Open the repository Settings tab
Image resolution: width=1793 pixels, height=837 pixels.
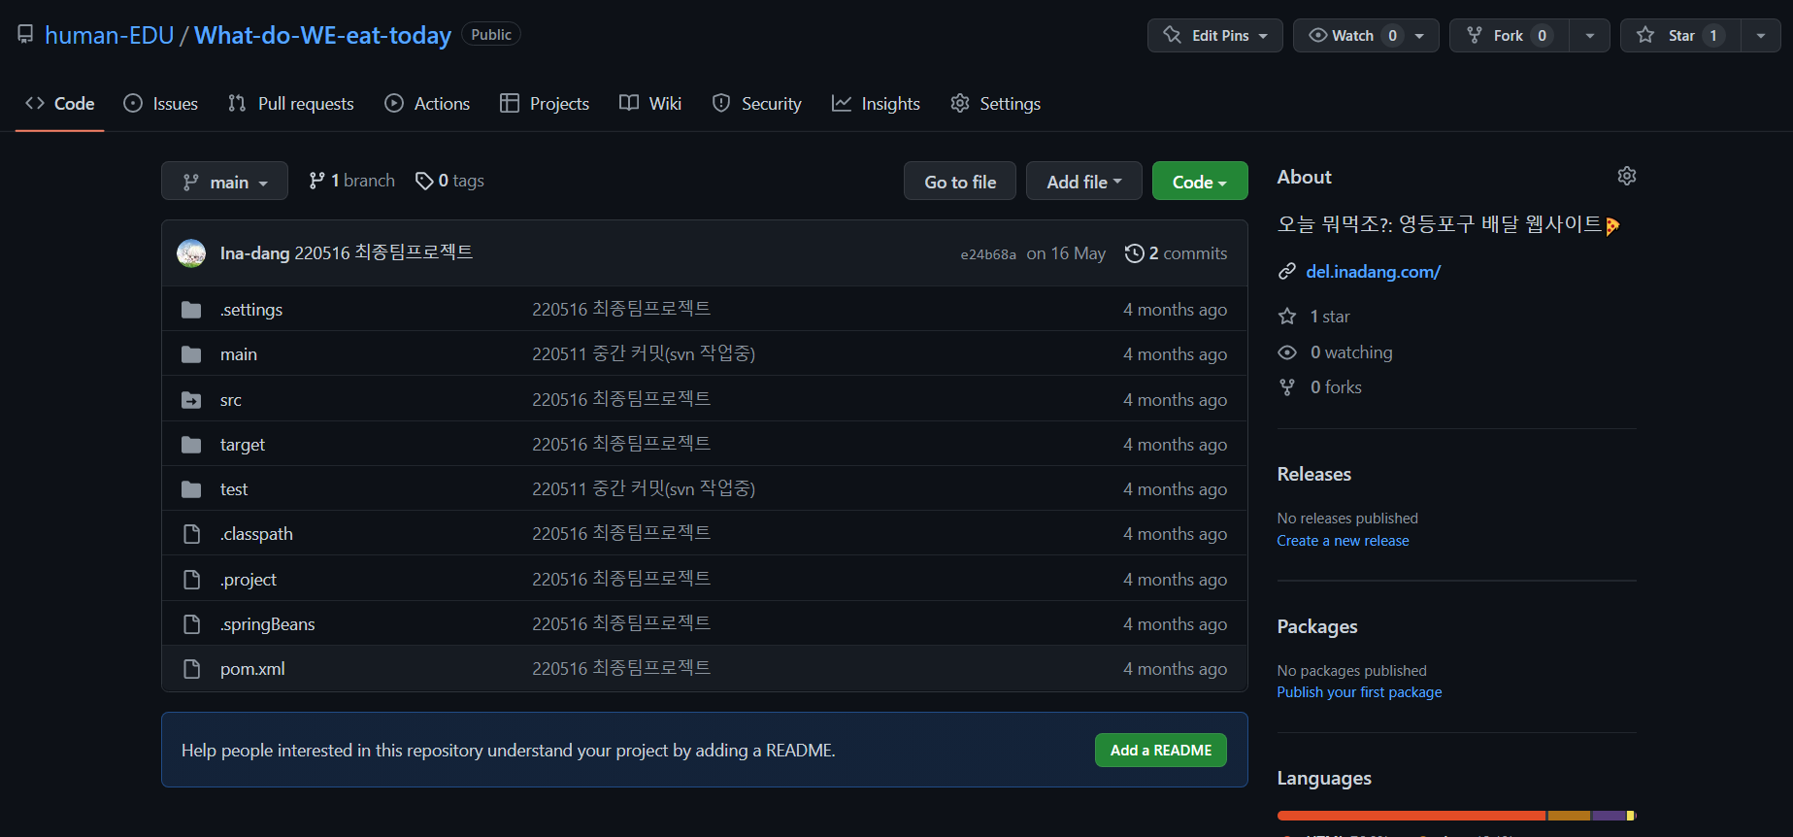click(x=996, y=104)
